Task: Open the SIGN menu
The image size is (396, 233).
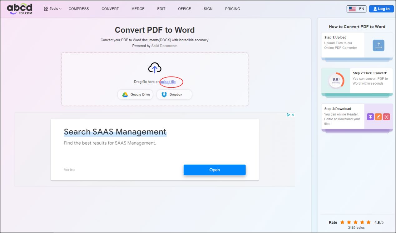Action: pyautogui.click(x=208, y=9)
